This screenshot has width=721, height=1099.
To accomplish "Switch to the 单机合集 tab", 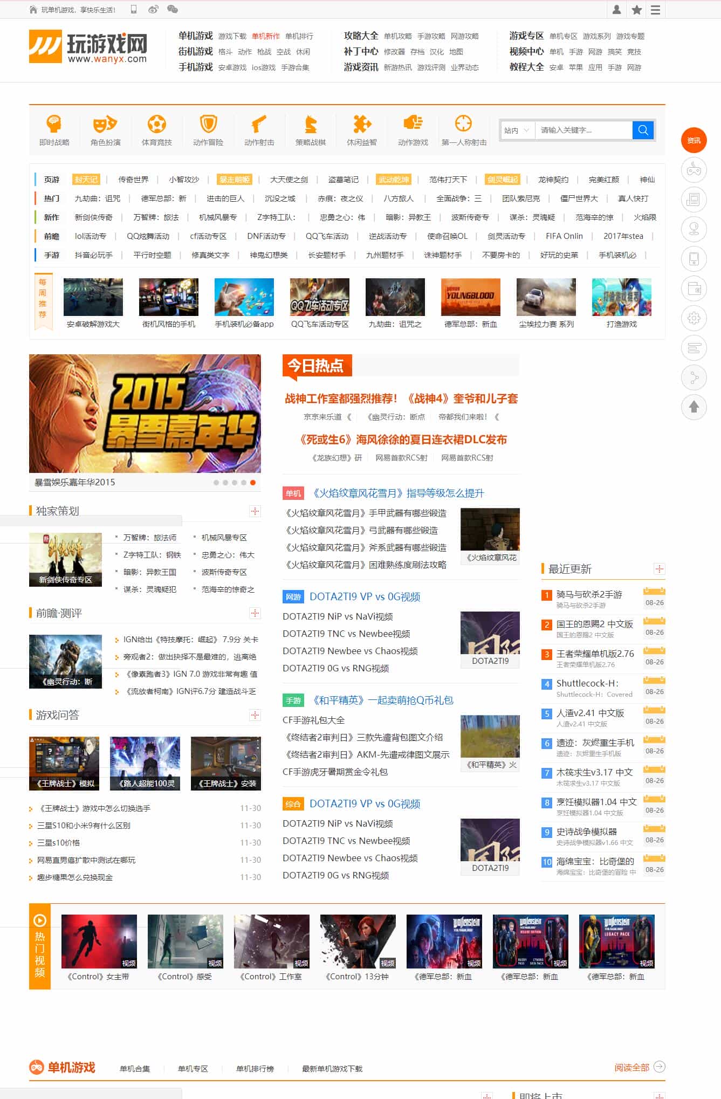I will coord(135,1068).
